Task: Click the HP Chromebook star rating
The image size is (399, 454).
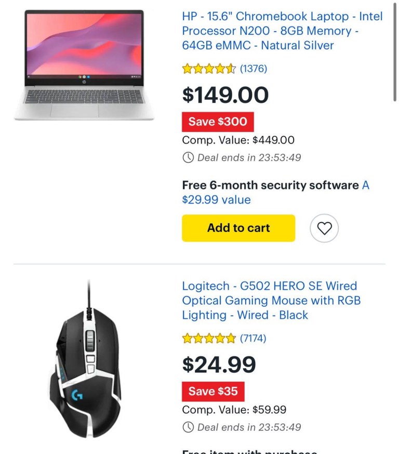Action: 209,69
